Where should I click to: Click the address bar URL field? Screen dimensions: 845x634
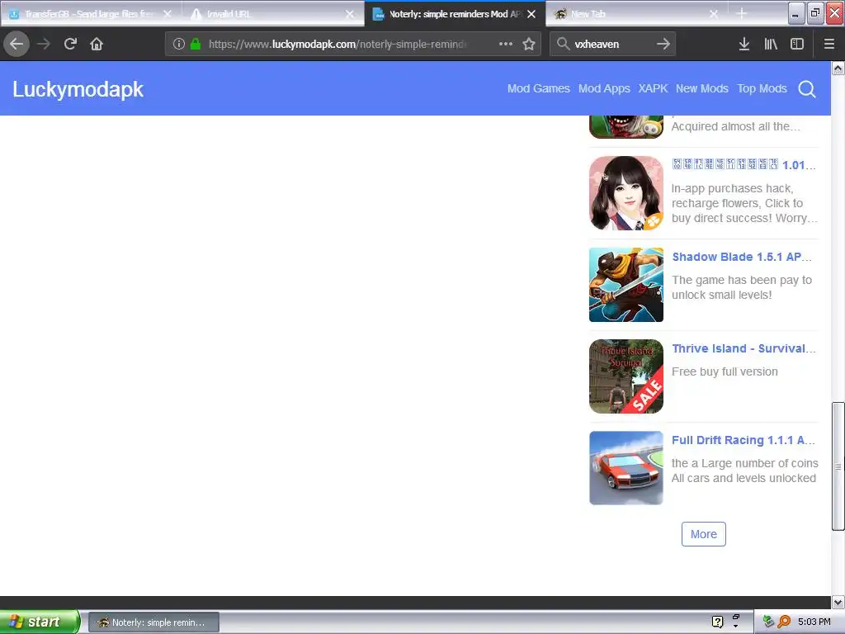(x=337, y=44)
